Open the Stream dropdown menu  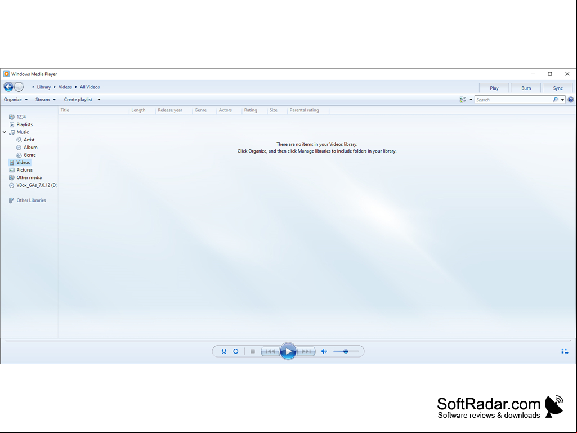pyautogui.click(x=45, y=100)
